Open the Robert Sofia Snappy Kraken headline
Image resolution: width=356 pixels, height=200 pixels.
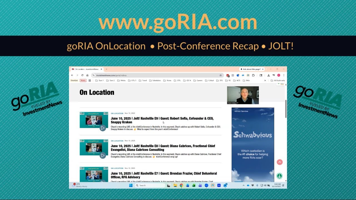162,120
